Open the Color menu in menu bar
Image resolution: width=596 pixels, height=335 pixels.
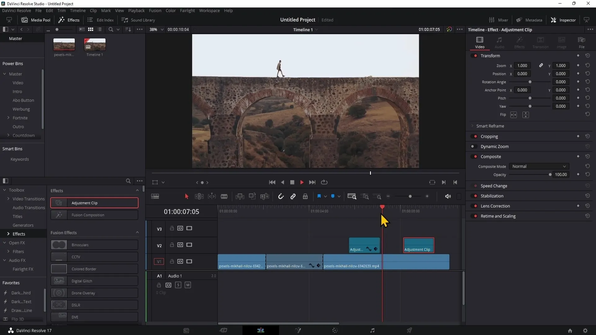coord(171,10)
